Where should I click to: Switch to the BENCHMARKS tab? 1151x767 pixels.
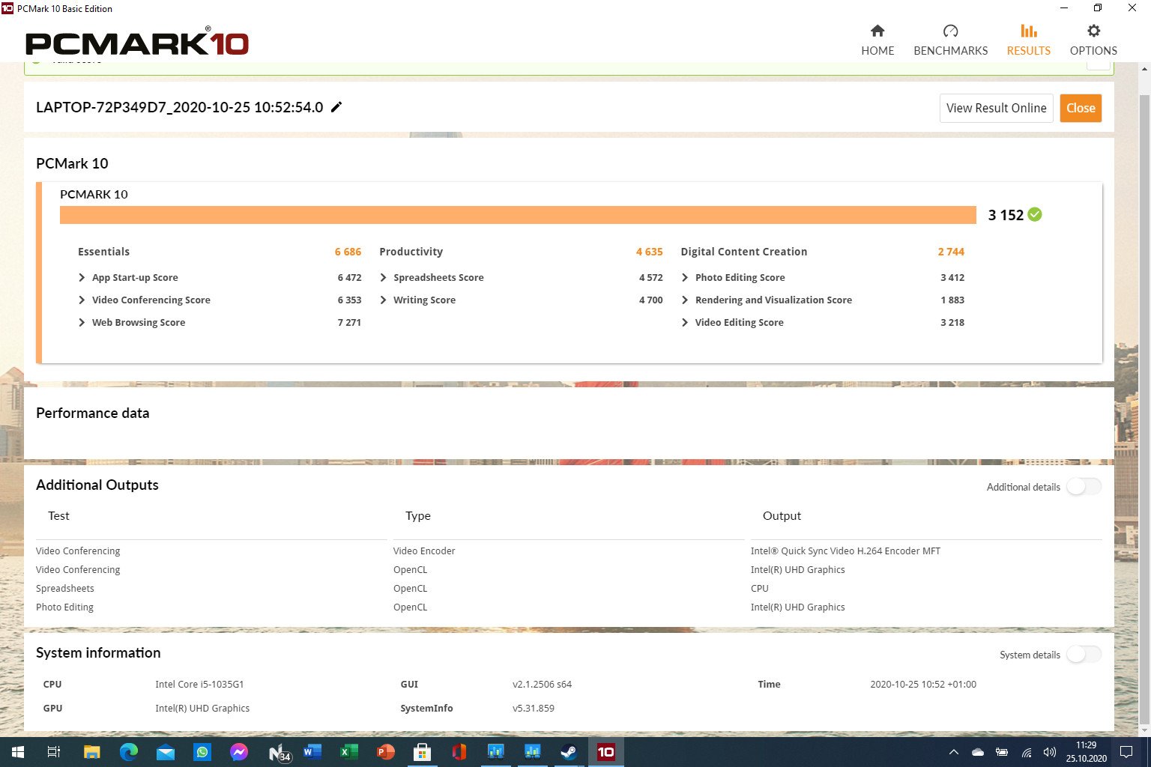[x=950, y=40]
